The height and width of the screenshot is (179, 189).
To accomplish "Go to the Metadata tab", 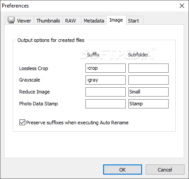I will (94, 21).
